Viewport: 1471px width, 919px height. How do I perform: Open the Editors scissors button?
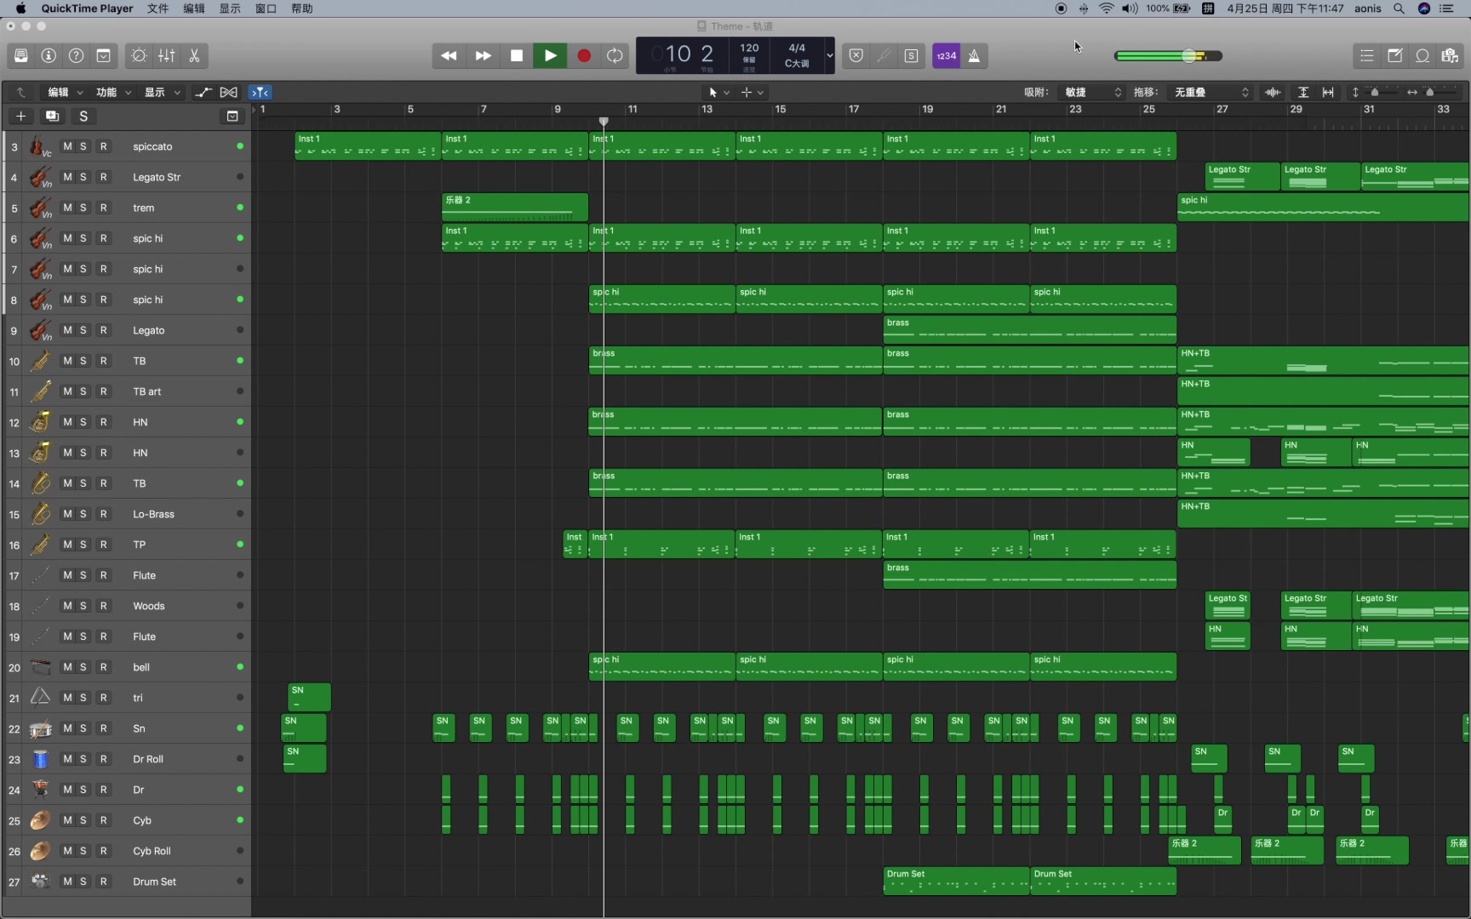click(194, 55)
